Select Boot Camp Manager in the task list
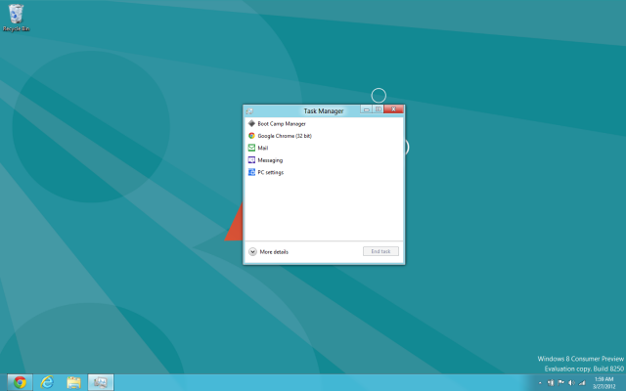The width and height of the screenshot is (626, 391). (282, 124)
